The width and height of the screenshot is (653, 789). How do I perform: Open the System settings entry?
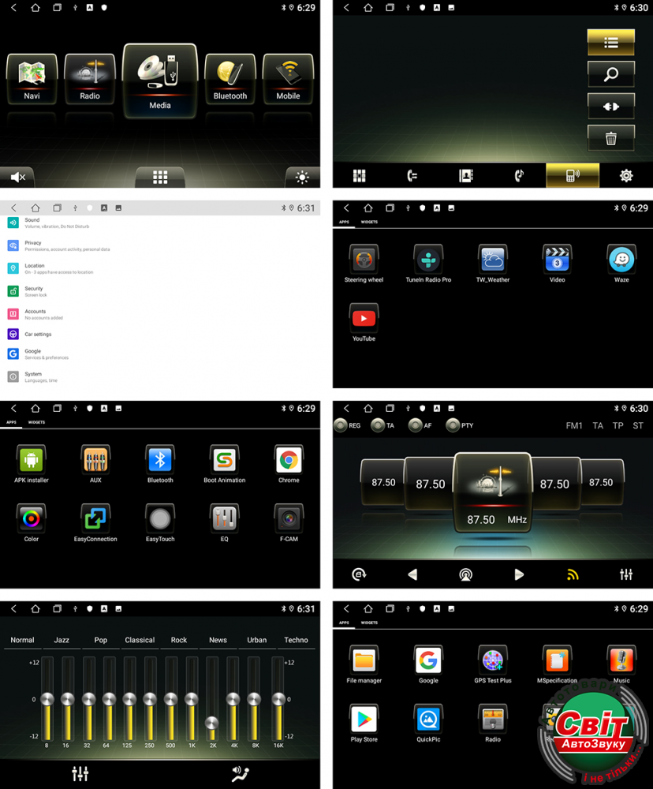click(x=33, y=376)
